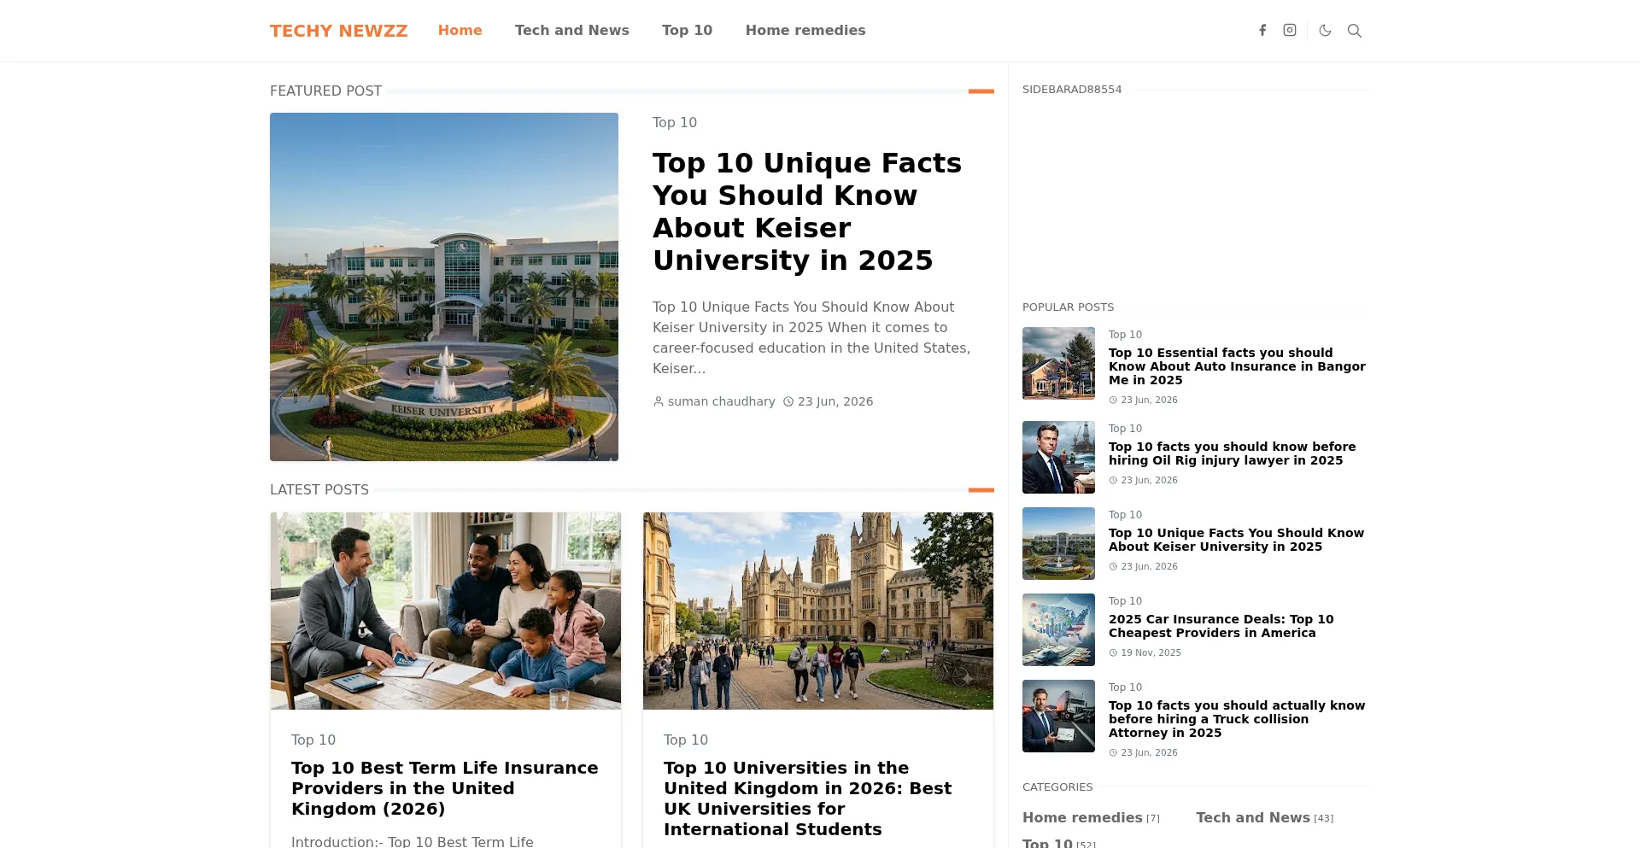Read Top 10 Best Term Life Insurance post
Image resolution: width=1640 pixels, height=848 pixels.
pos(445,788)
